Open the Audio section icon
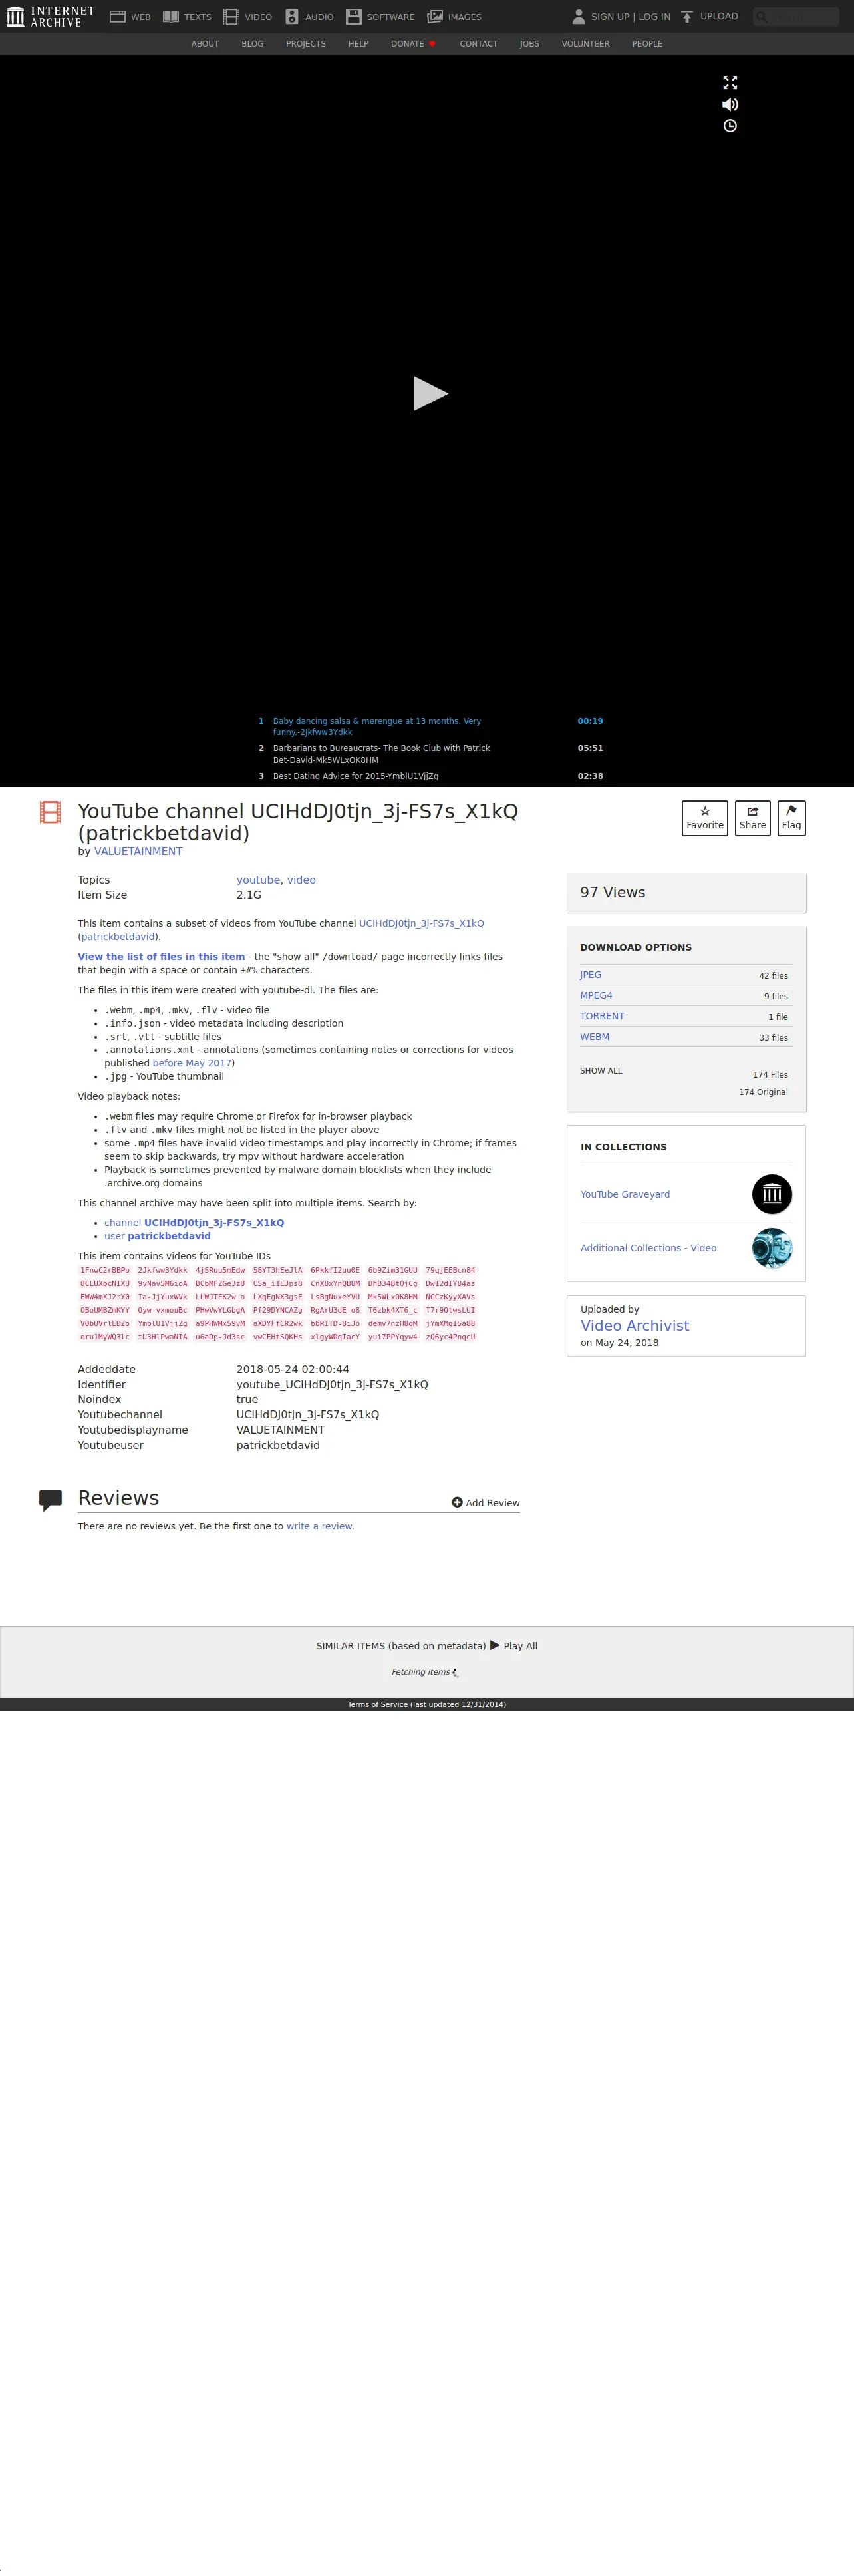854x2576 pixels. [x=292, y=16]
